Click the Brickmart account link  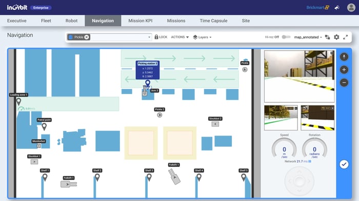tap(317, 8)
